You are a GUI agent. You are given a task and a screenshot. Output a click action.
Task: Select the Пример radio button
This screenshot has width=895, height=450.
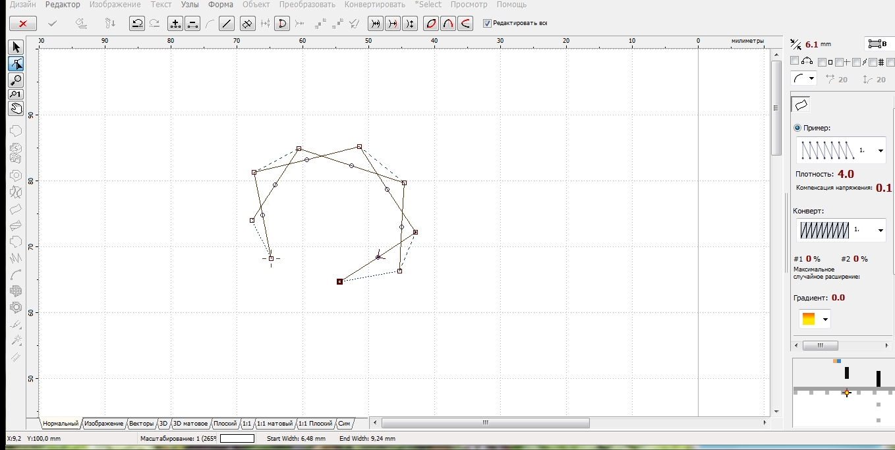pyautogui.click(x=797, y=128)
